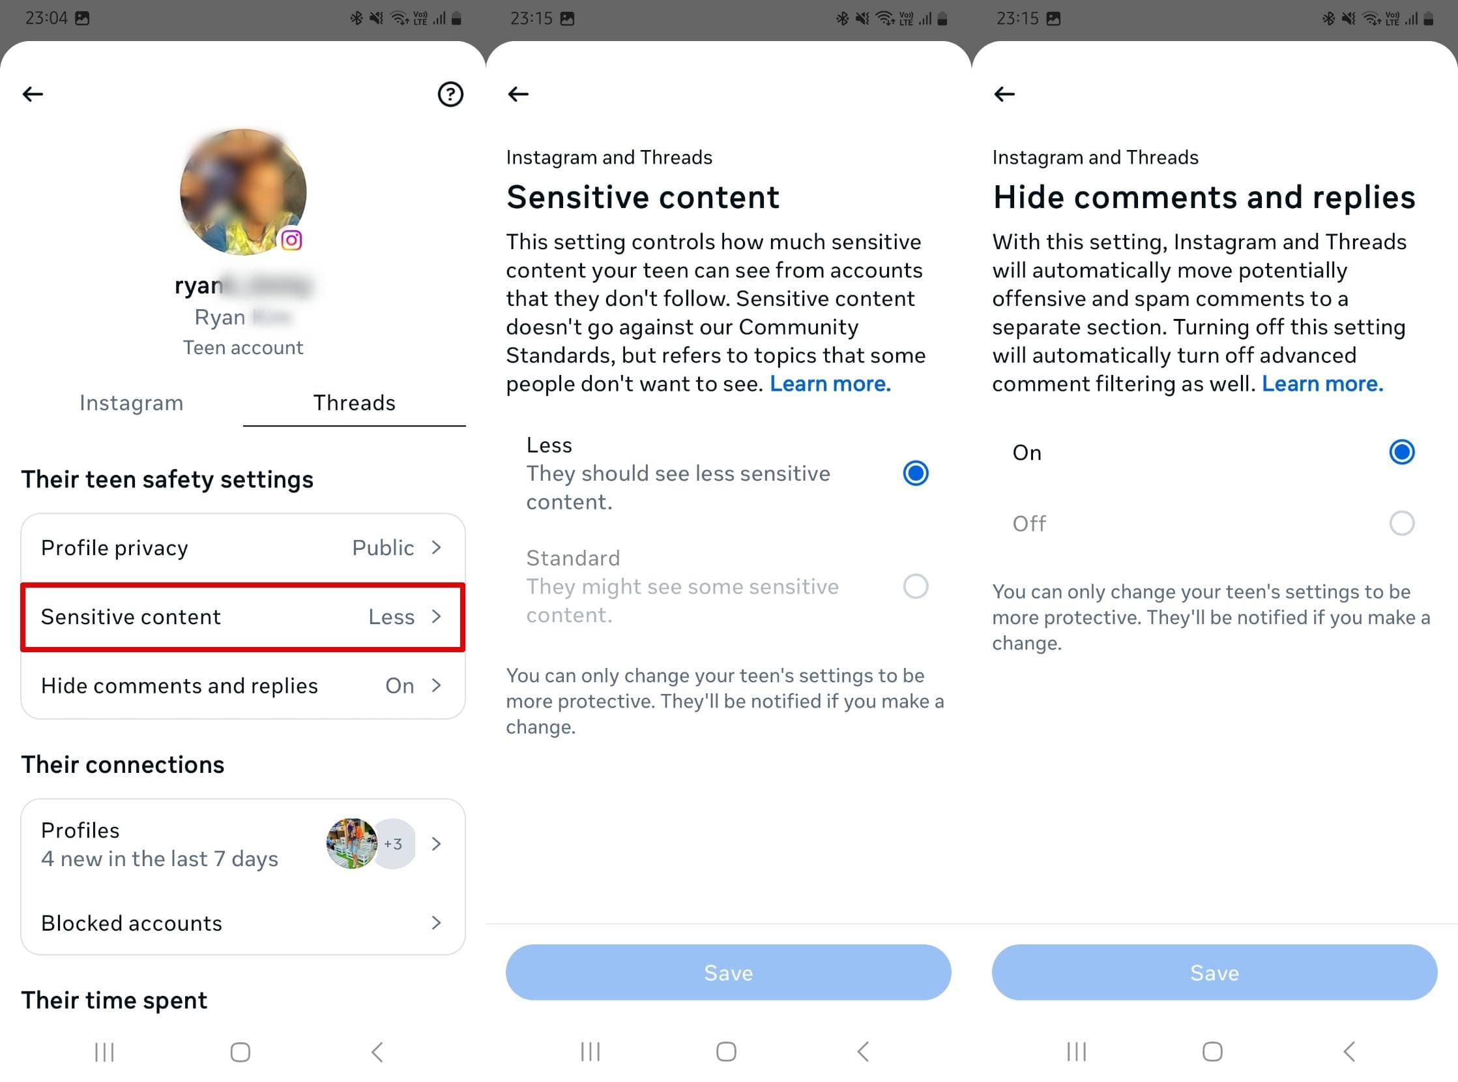Expand the Profile privacy chevron
The image size is (1458, 1082).
coord(437,548)
